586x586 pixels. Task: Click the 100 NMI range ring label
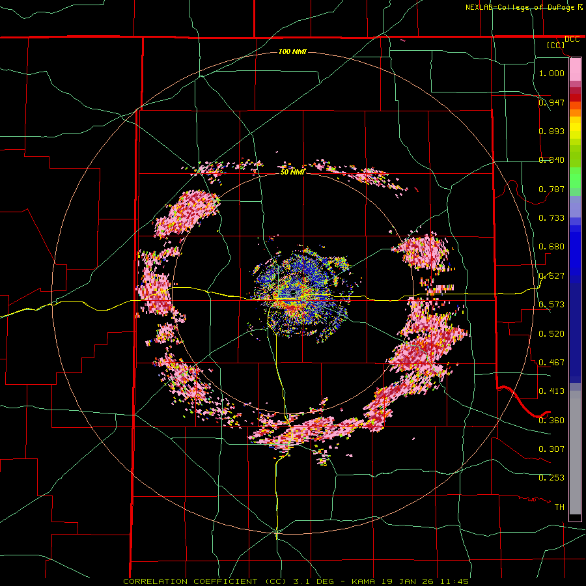coord(292,51)
